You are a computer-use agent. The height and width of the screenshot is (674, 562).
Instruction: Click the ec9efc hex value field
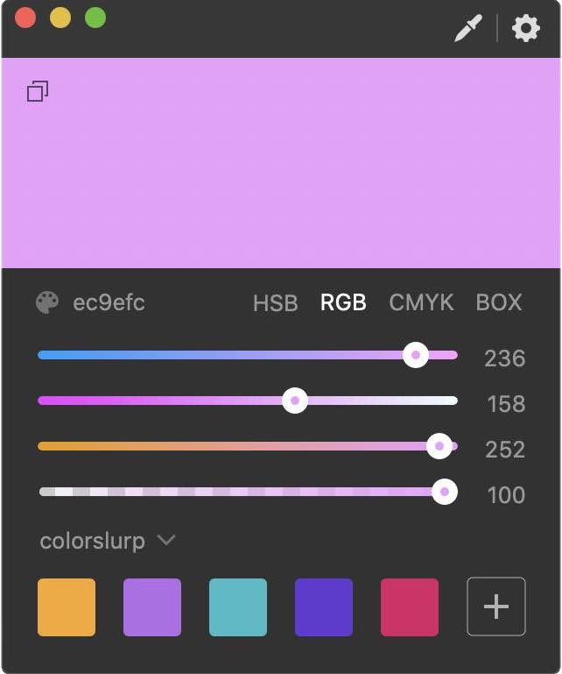[x=109, y=303]
